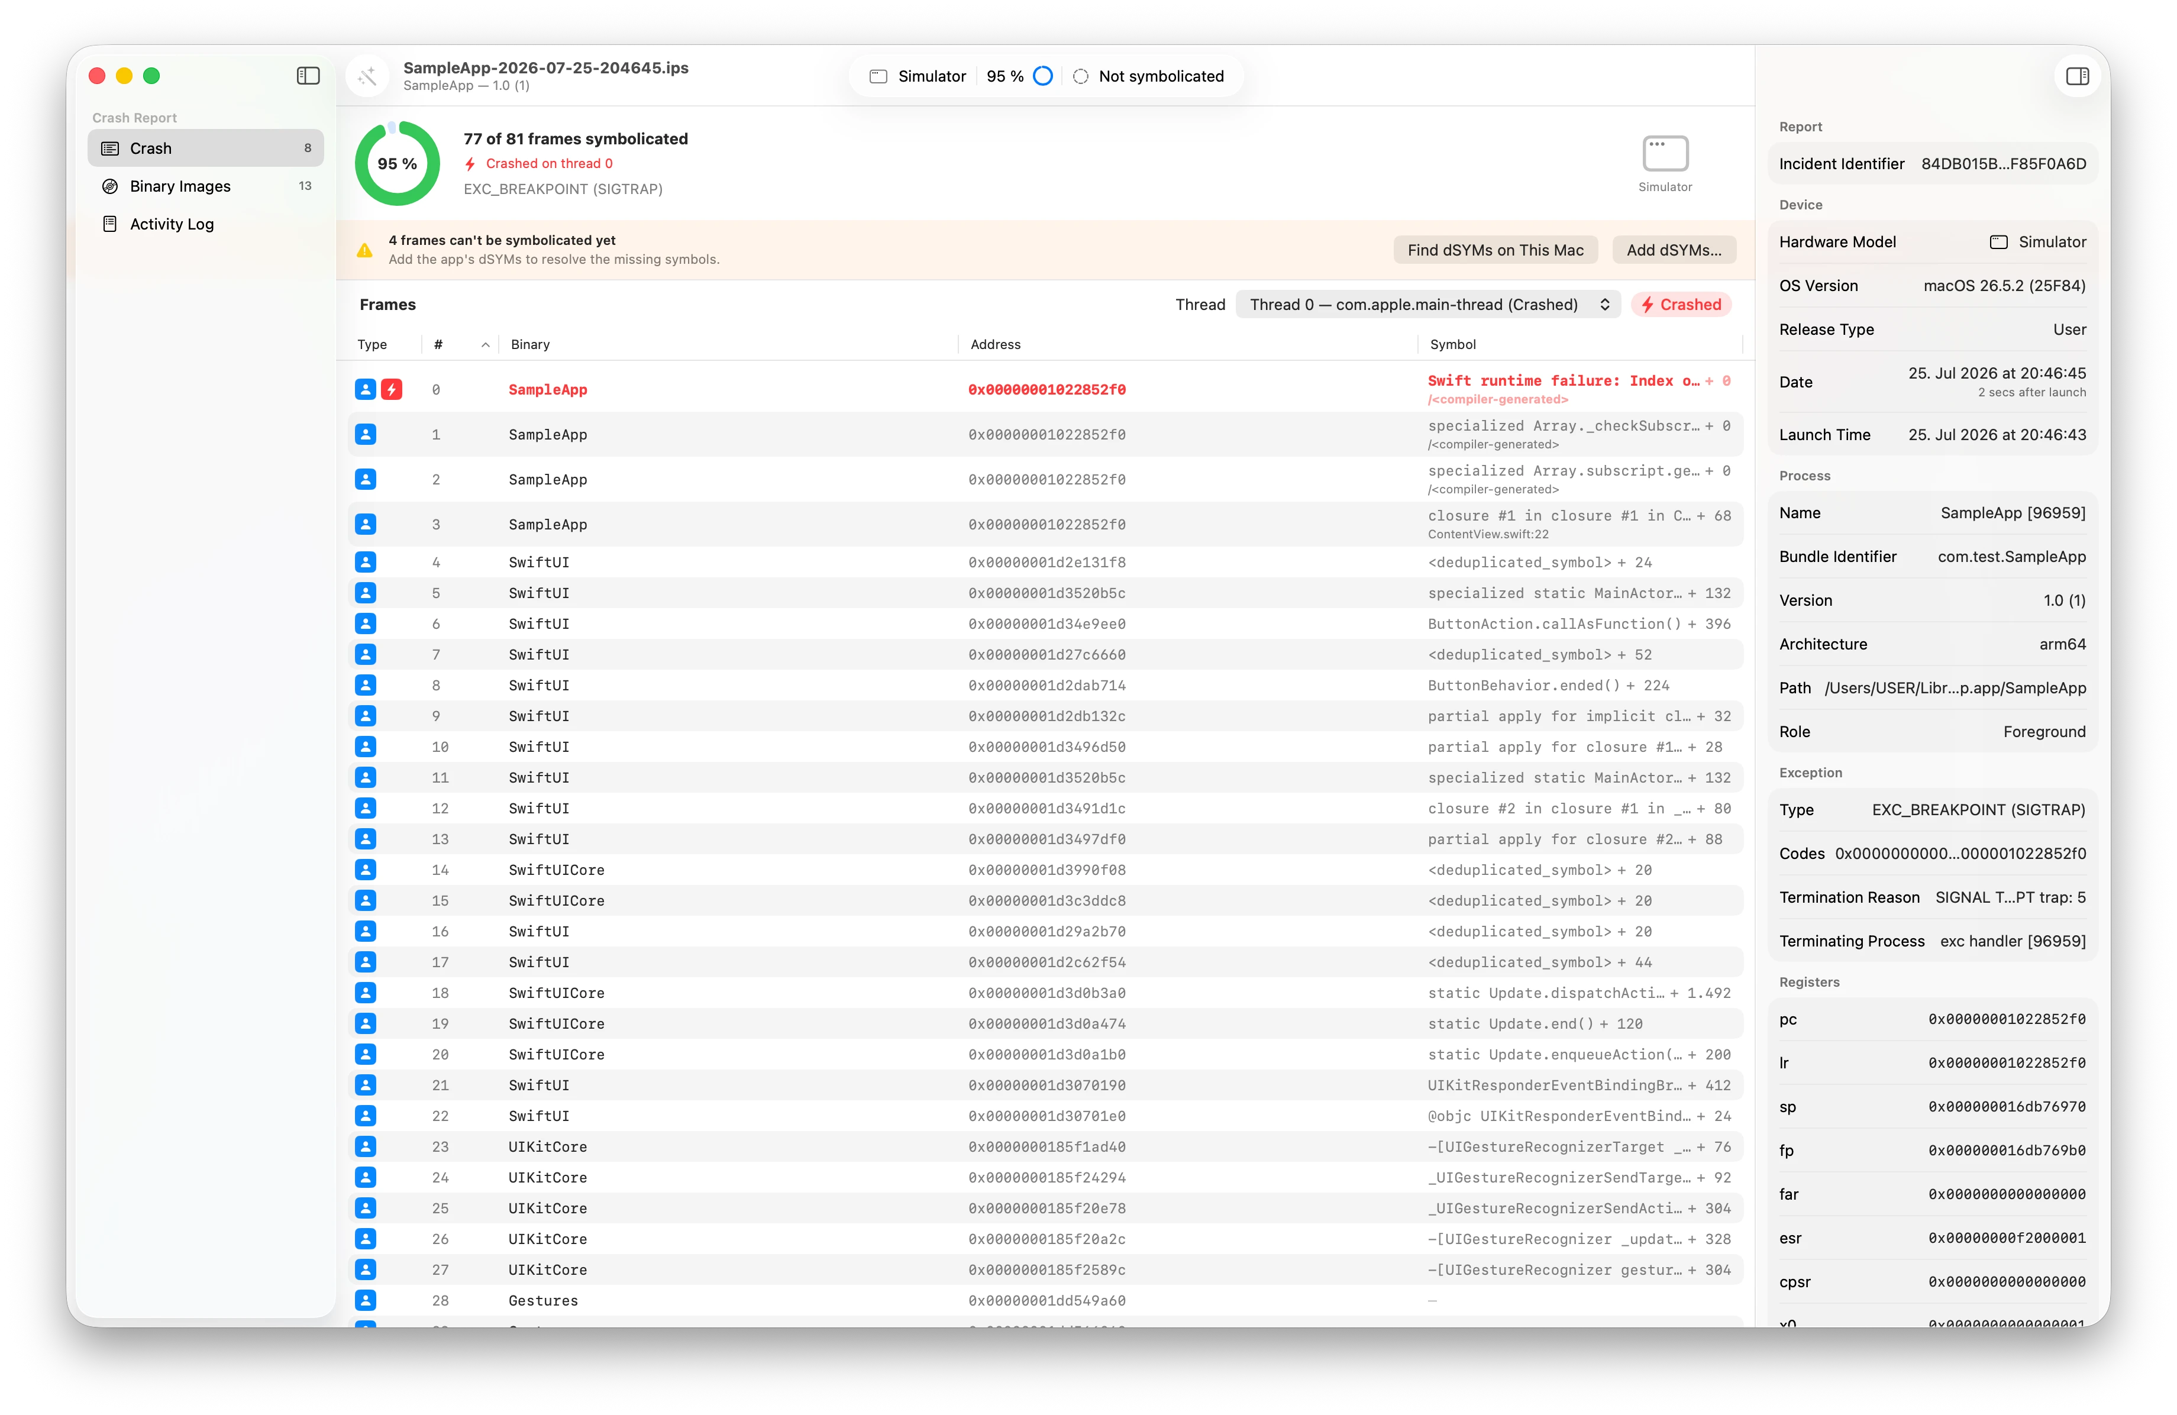
Task: Click the type icon on frame 3
Action: pos(366,524)
